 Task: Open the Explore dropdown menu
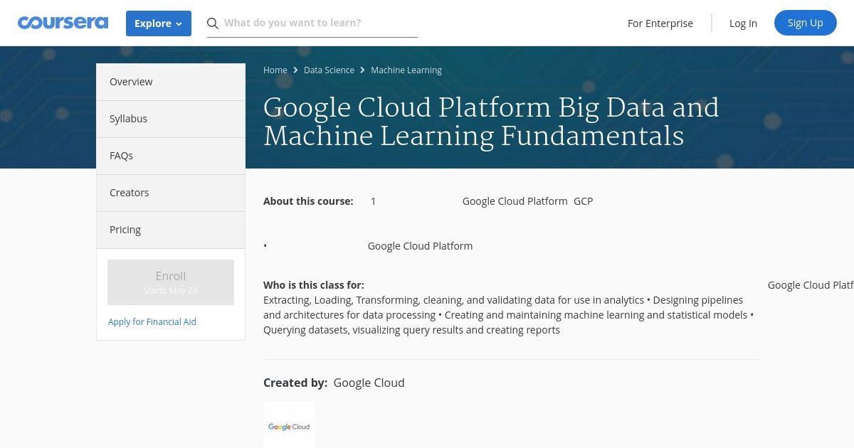coord(159,23)
